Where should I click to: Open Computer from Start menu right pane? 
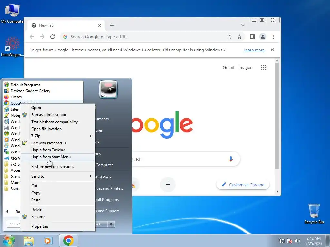coord(104,165)
